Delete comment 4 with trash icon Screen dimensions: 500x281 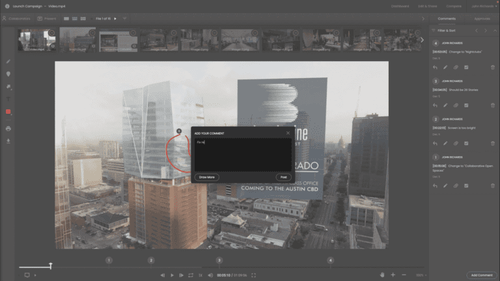point(492,67)
